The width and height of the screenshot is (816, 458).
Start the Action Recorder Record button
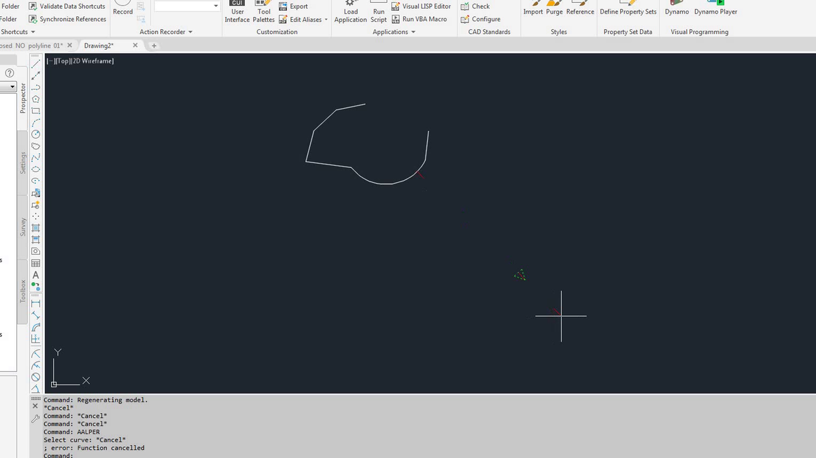pyautogui.click(x=123, y=7)
